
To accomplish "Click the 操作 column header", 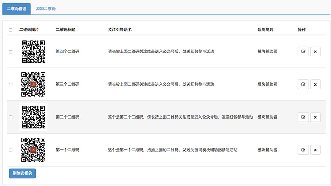I will click(302, 30).
